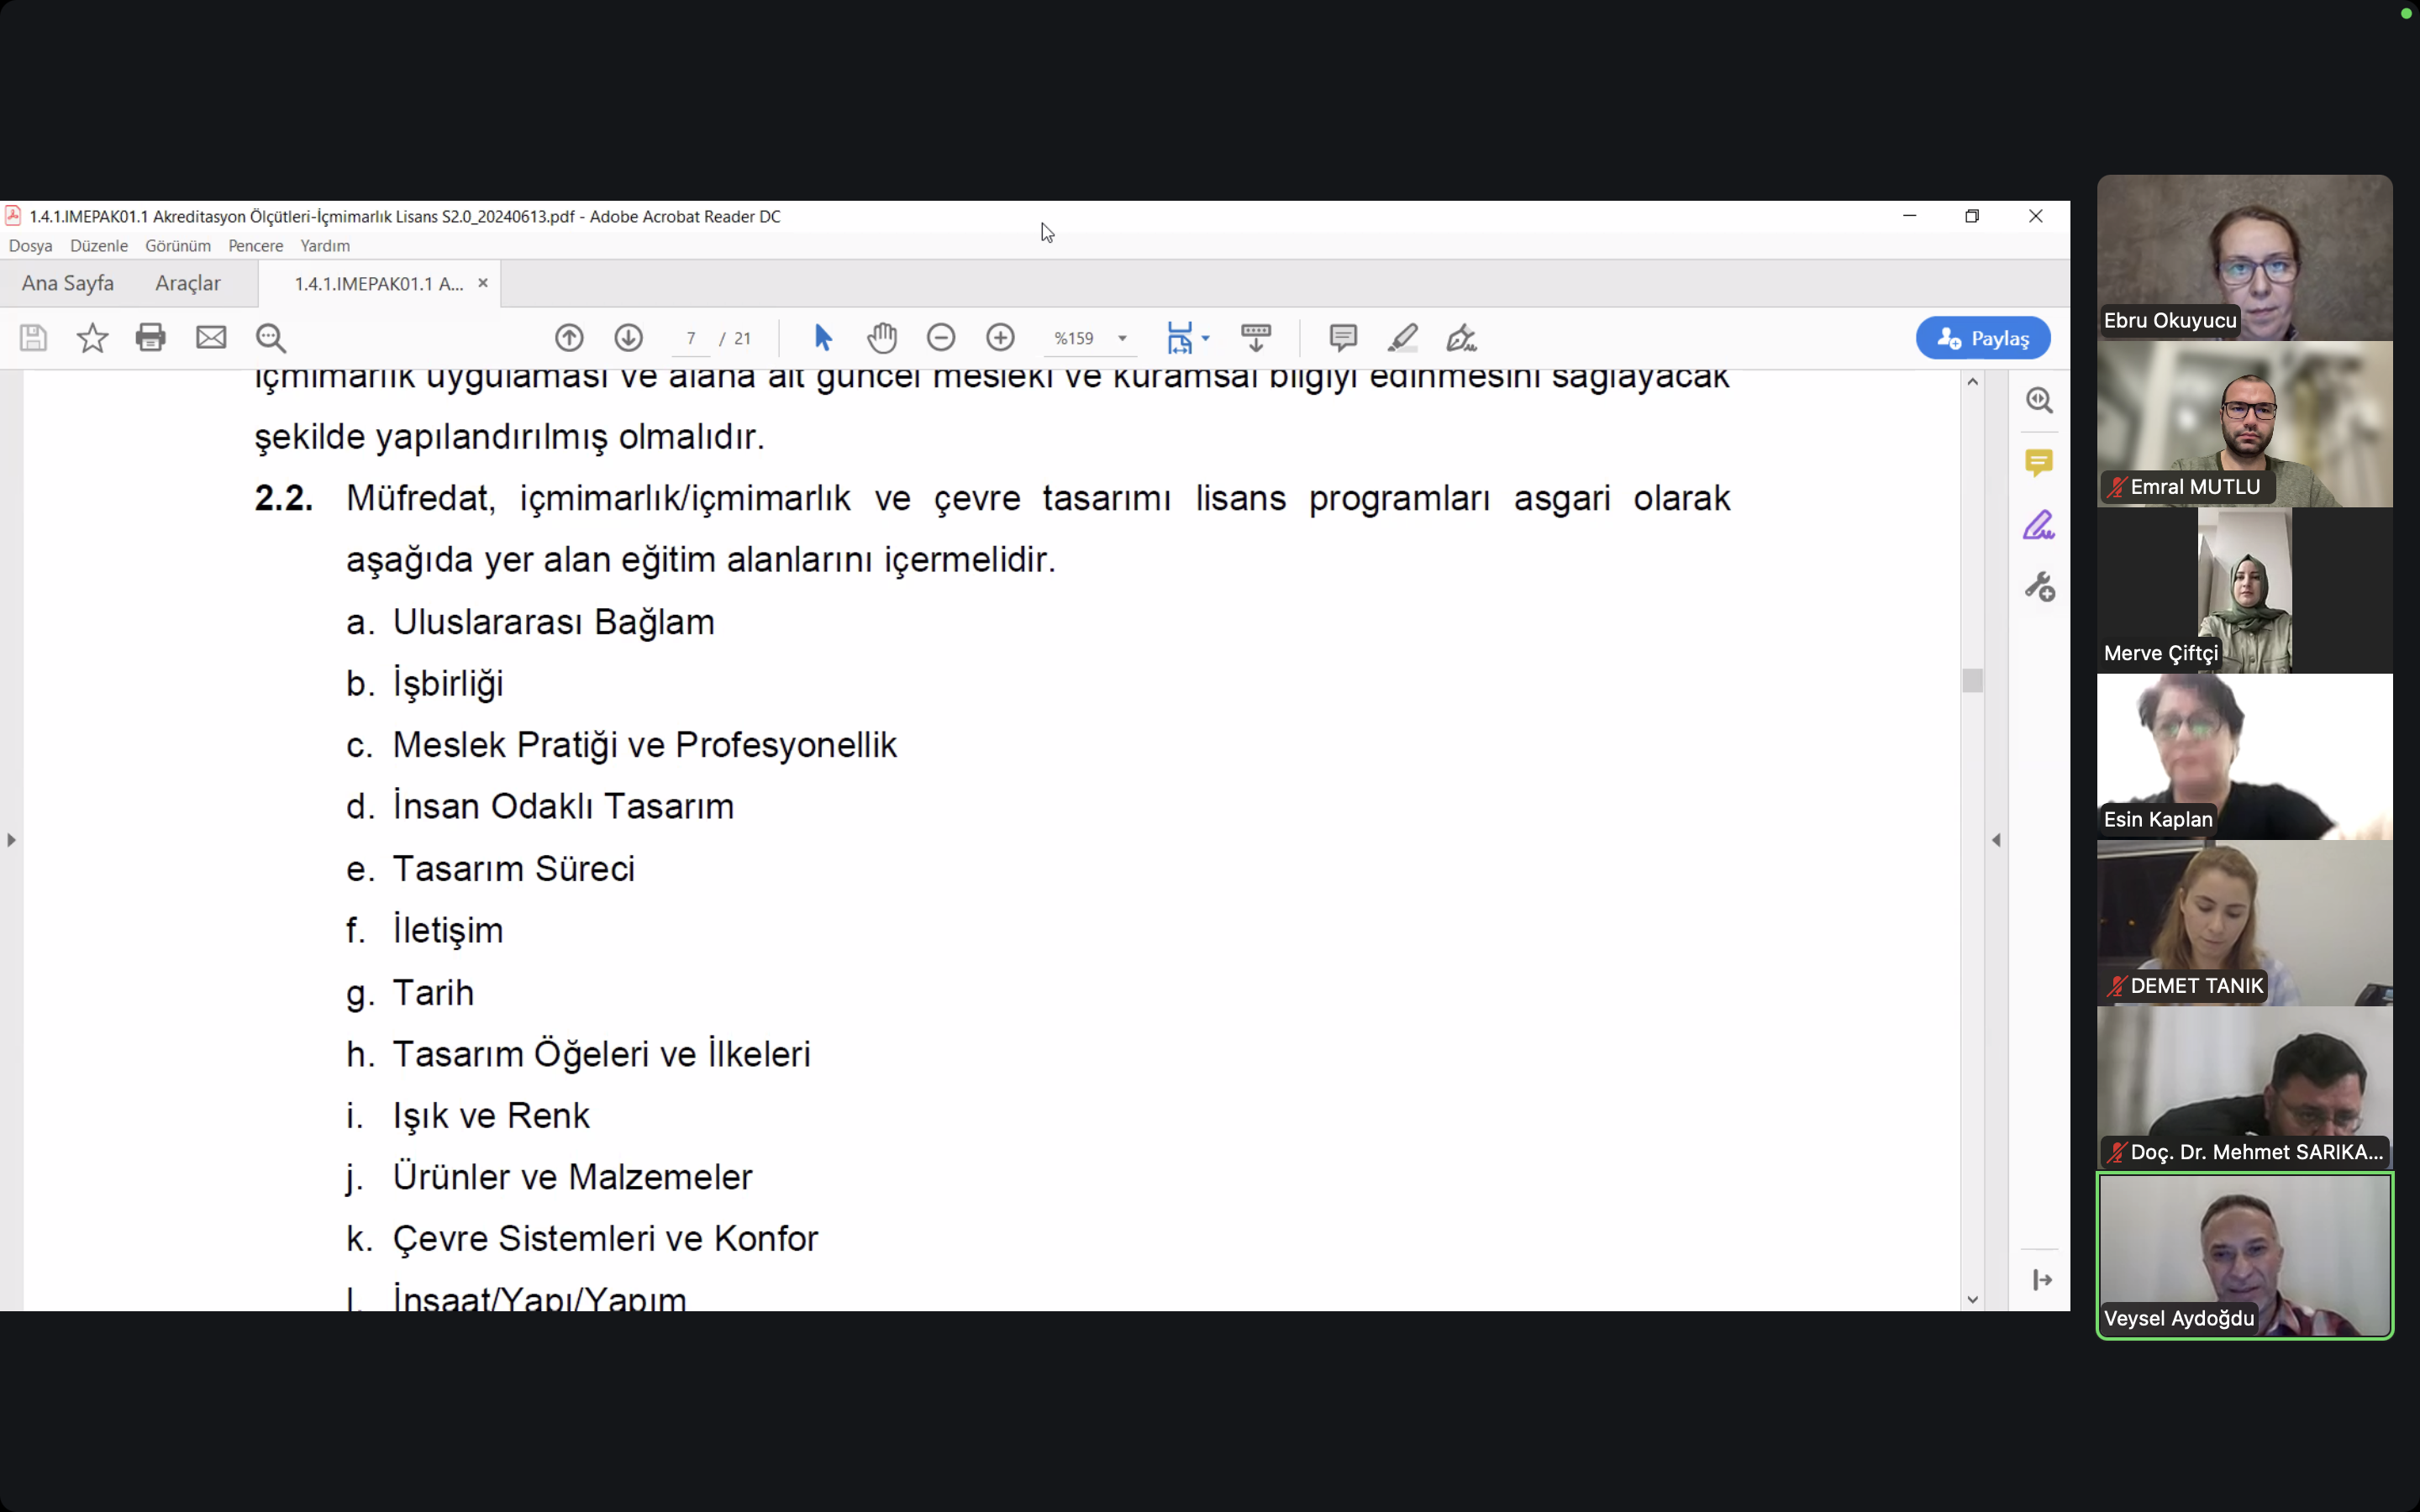Select the highlighter pen tool

click(1402, 338)
